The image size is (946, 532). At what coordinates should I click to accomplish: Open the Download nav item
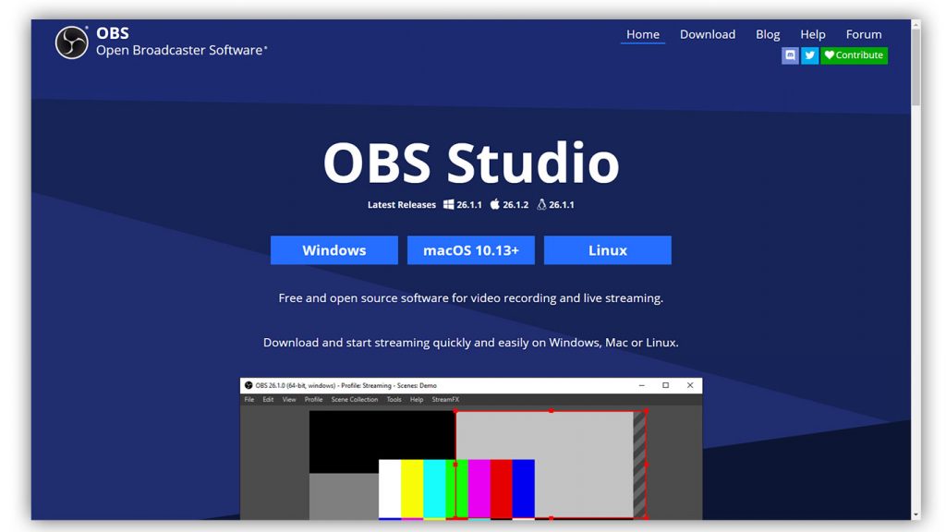click(x=707, y=34)
